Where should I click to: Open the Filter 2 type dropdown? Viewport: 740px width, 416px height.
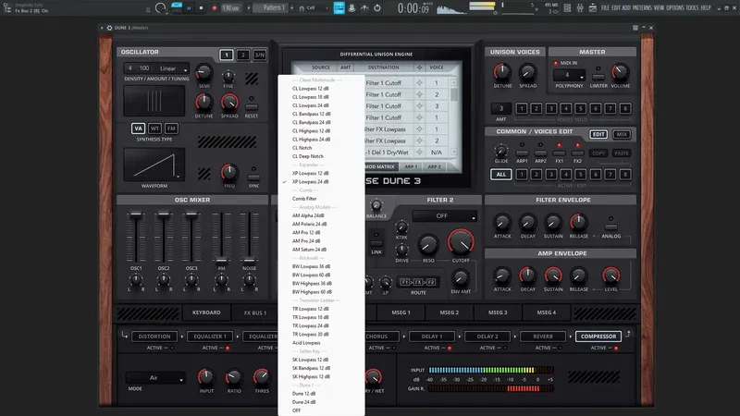tap(444, 215)
